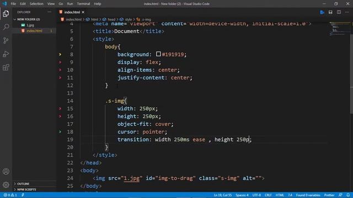
Task: Click the errors and warnings counter in status bar
Action: click(10, 195)
